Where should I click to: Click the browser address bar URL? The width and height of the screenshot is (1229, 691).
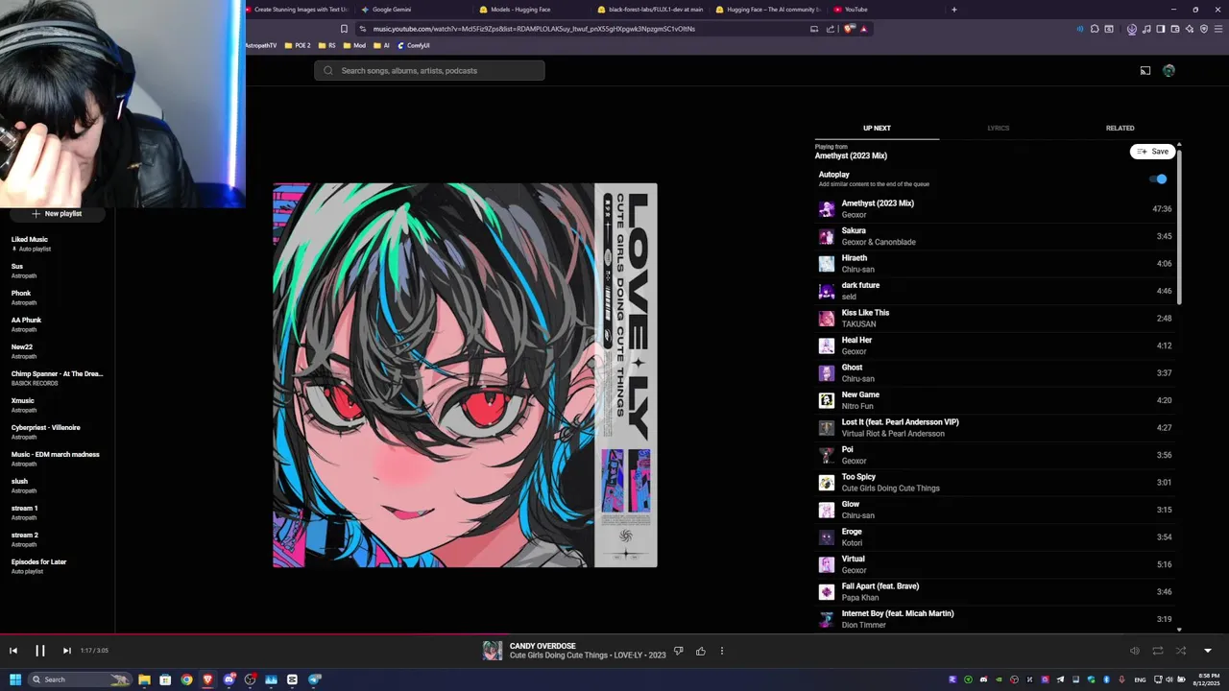534,29
